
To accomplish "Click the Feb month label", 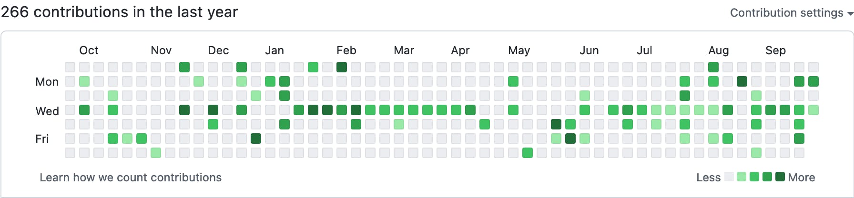I will [346, 50].
